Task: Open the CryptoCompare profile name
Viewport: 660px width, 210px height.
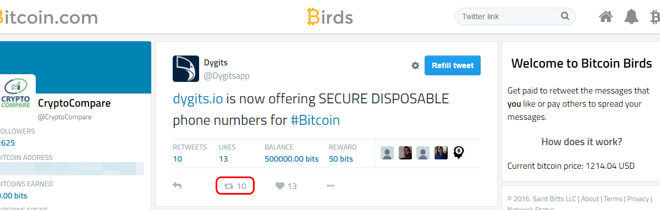Action: tap(74, 103)
